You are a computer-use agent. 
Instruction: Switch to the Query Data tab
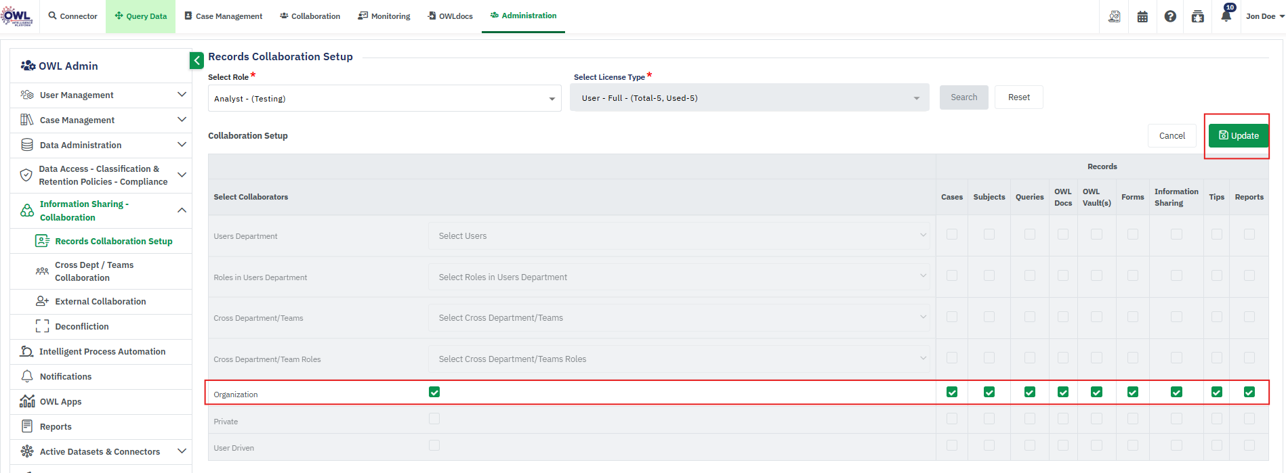141,16
